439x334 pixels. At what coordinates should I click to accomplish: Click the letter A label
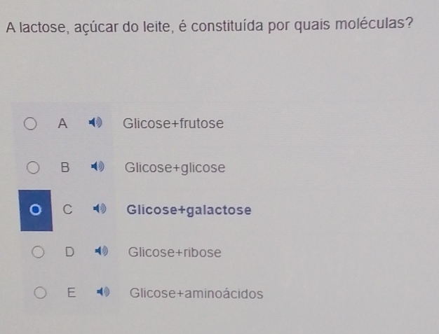(x=62, y=124)
